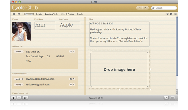Click bottom-center resize handle of image box

pos(119,89)
